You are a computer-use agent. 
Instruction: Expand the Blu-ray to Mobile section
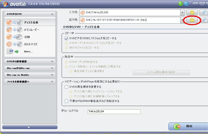pos(30,75)
